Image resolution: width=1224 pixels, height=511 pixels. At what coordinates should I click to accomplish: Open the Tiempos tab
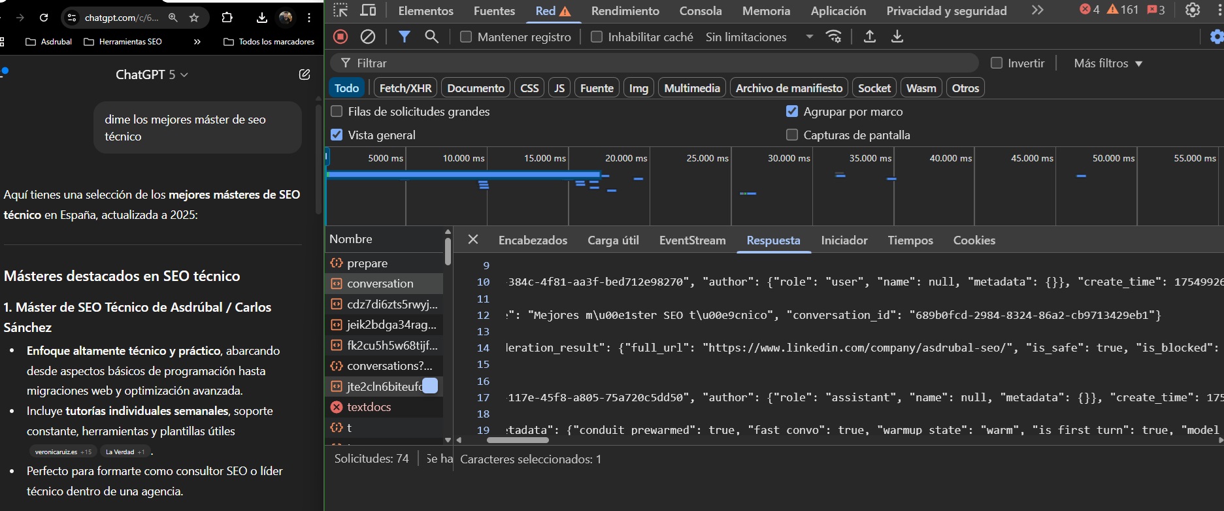click(910, 240)
